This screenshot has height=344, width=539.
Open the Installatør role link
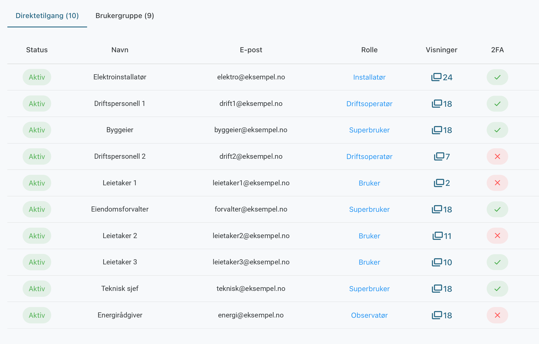click(369, 77)
